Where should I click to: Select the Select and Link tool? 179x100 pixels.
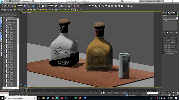coord(9,6)
